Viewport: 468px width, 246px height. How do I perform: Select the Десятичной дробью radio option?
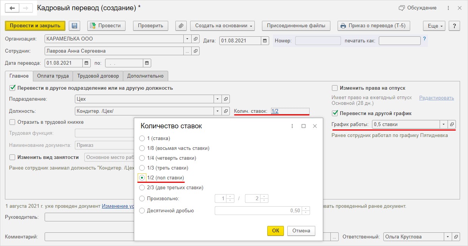[142, 210]
